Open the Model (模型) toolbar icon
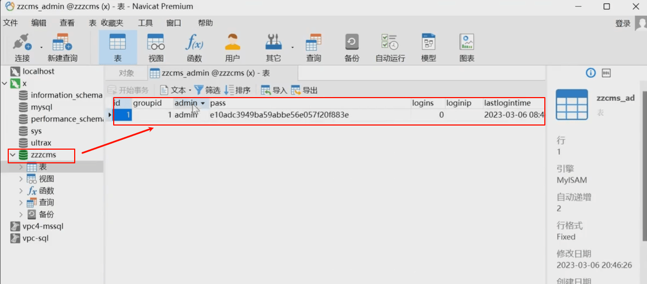This screenshot has width=647, height=284. [x=429, y=48]
